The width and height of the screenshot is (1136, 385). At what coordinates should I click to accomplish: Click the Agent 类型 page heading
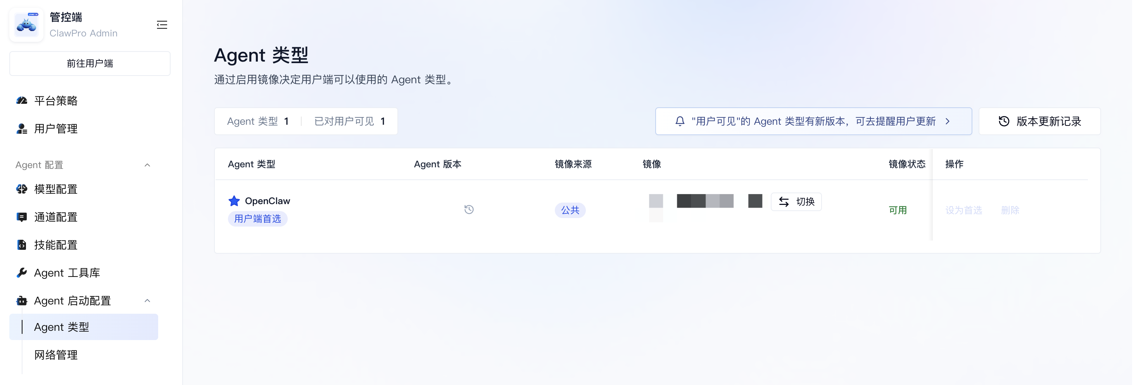tap(261, 55)
